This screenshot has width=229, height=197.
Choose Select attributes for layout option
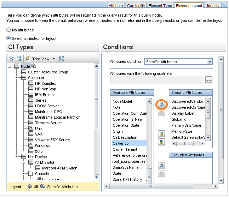coord(9,38)
